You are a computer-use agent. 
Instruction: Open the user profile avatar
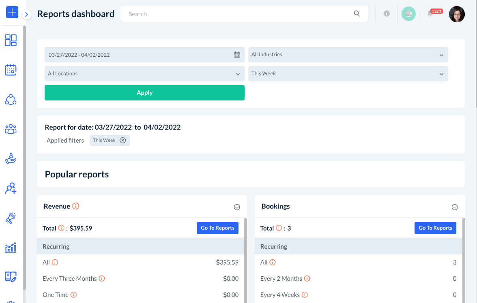[457, 14]
